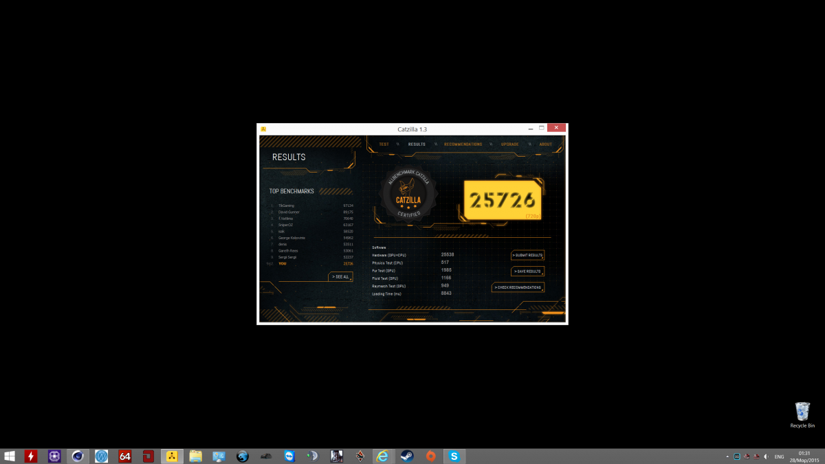Select SniperOZ leaderboard entry
825x464 pixels.
pyautogui.click(x=311, y=225)
